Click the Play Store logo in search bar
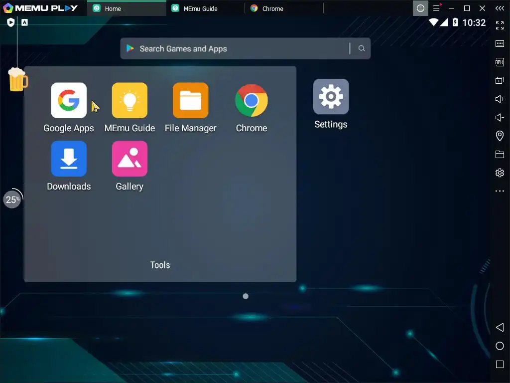 130,48
